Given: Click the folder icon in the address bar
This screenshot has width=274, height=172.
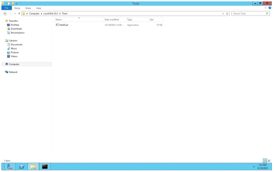Looking at the screenshot, I should coord(24,13).
